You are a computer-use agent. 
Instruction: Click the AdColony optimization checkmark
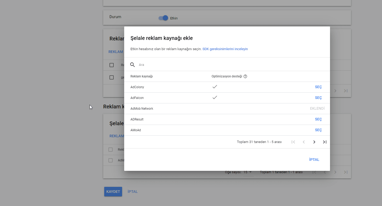tap(215, 87)
